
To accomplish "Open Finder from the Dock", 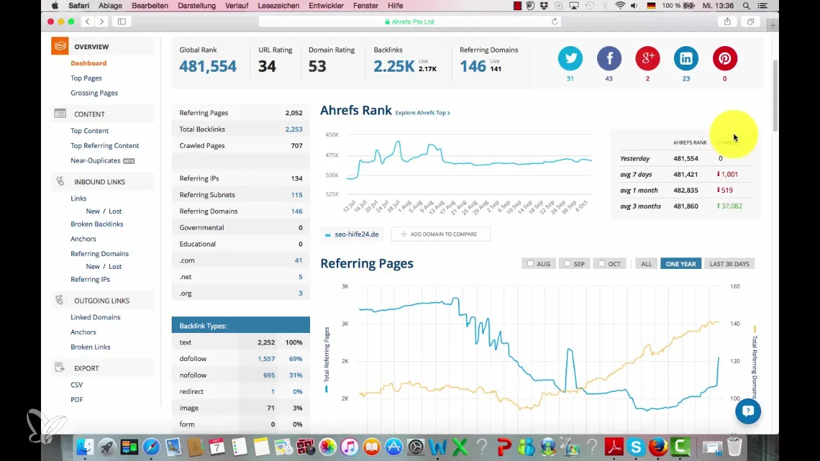I will click(x=85, y=446).
